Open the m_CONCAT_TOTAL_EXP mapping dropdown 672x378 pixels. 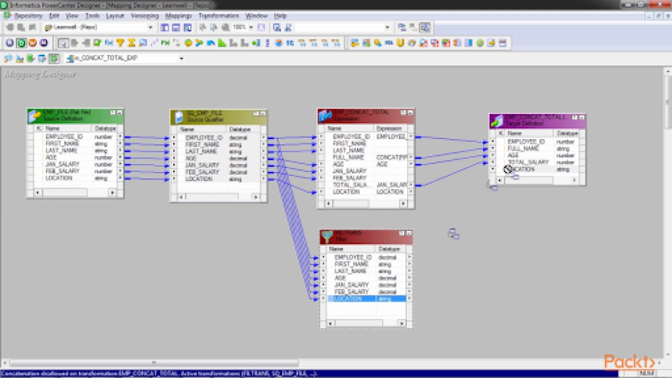pyautogui.click(x=181, y=58)
